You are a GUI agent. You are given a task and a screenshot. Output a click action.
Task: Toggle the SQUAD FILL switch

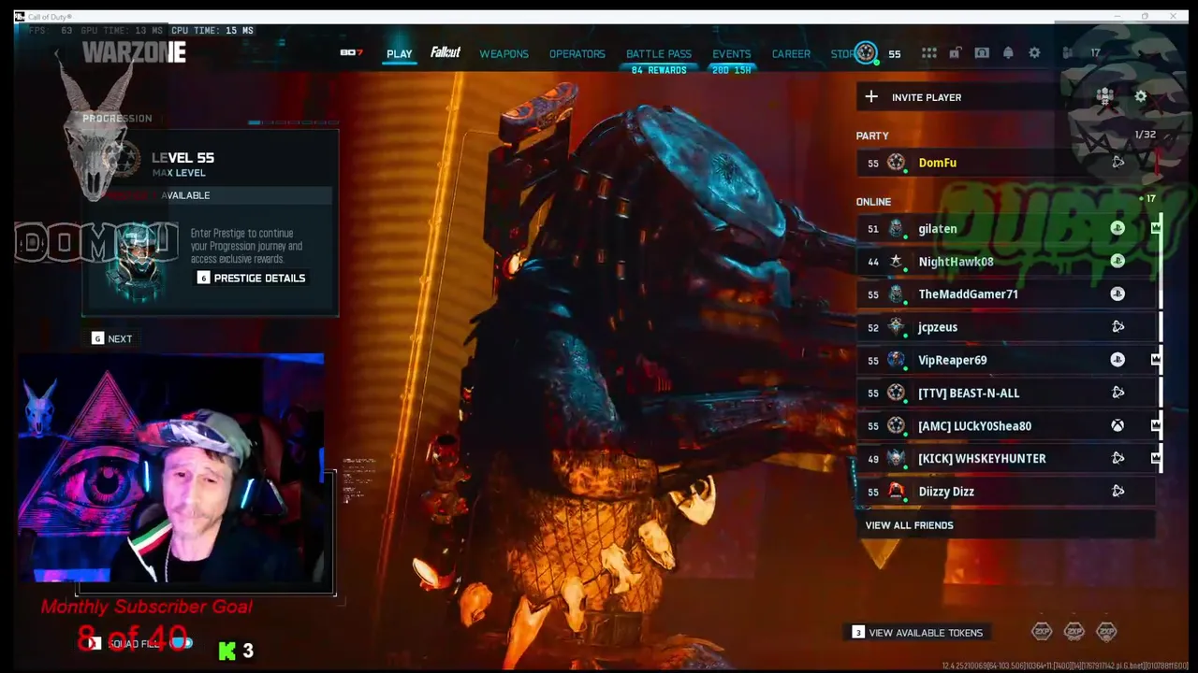(x=182, y=643)
